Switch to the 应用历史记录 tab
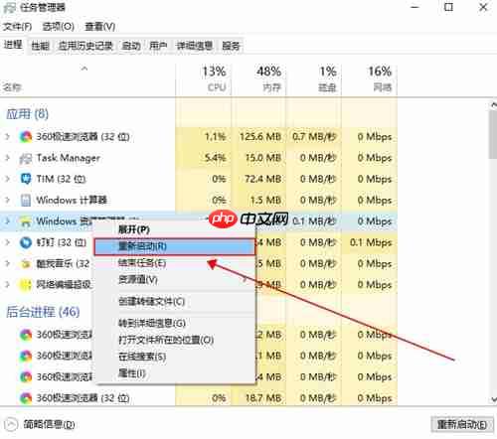The width and height of the screenshot is (497, 439). coord(85,46)
